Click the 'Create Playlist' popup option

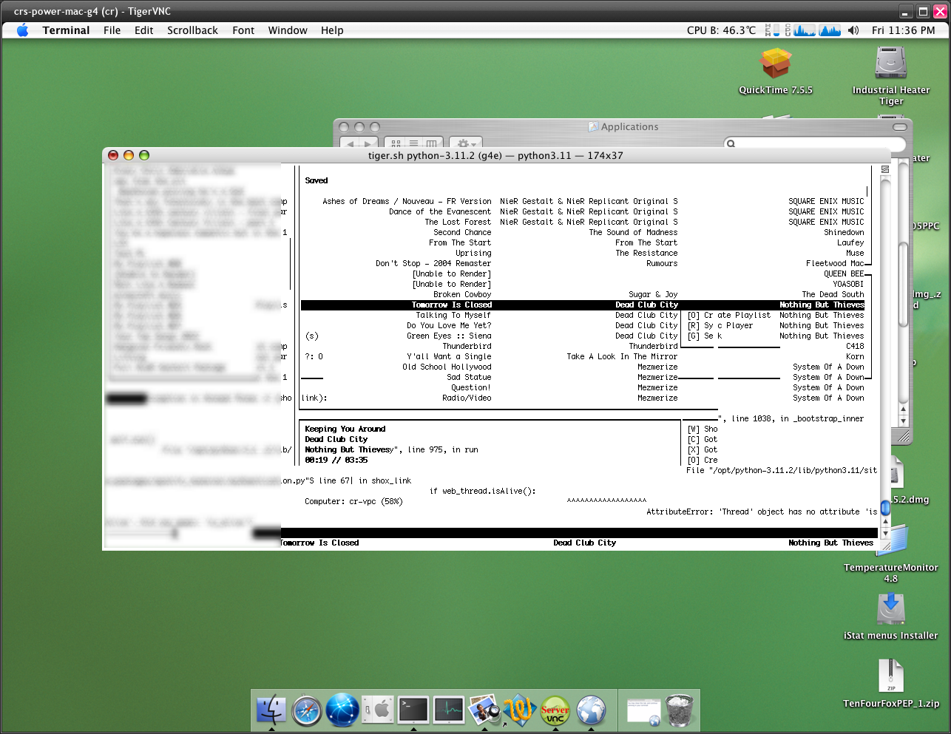pyautogui.click(x=729, y=315)
